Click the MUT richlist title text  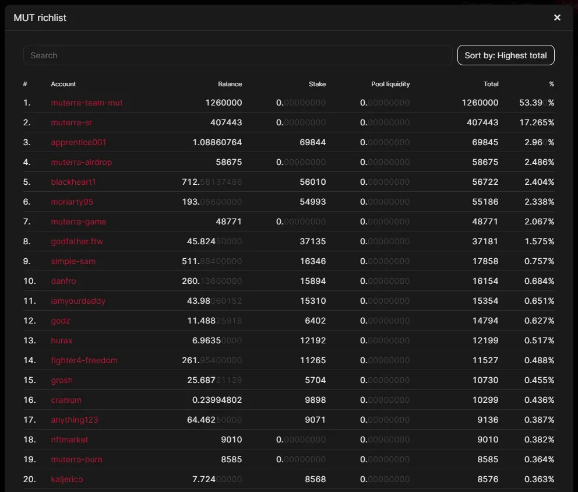[x=40, y=17]
